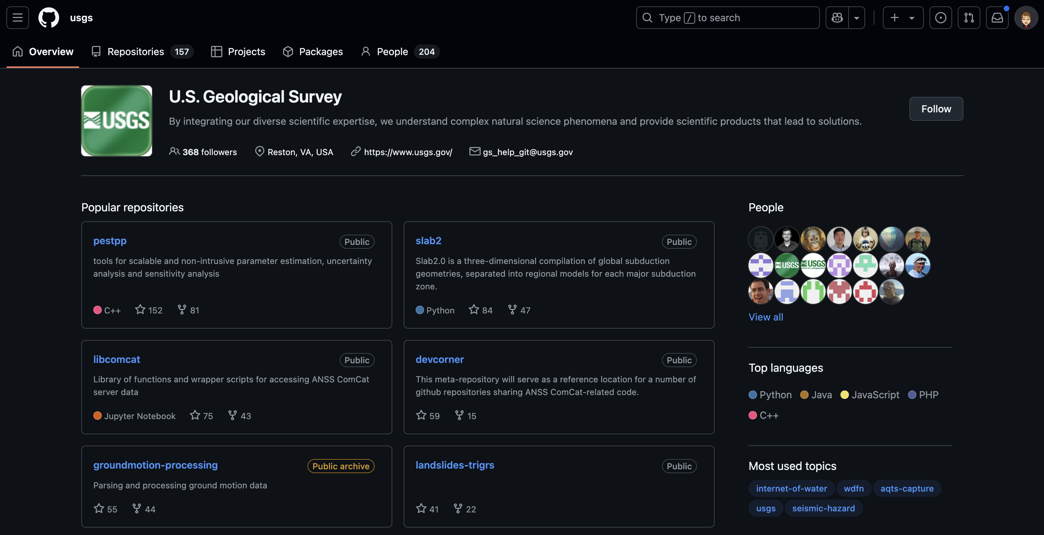Focus the Type / to search field
Viewport: 1044px width, 535px height.
[727, 18]
